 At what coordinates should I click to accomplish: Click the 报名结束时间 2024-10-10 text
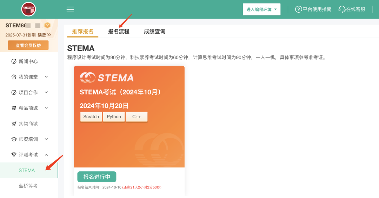click(99, 187)
